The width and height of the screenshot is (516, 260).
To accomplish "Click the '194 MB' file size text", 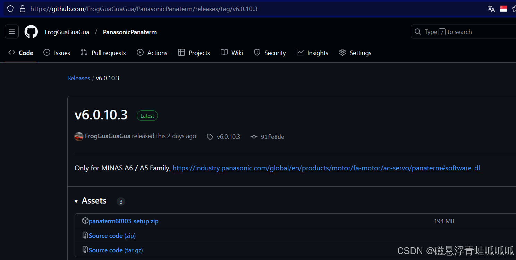I will click(444, 221).
